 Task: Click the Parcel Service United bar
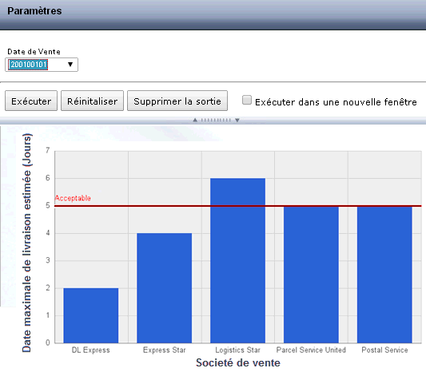click(311, 275)
